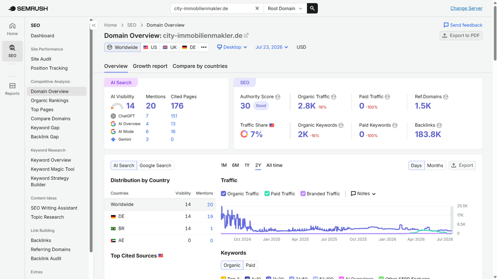The width and height of the screenshot is (497, 279).
Task: Click the Export to PDF button
Action: (x=461, y=36)
